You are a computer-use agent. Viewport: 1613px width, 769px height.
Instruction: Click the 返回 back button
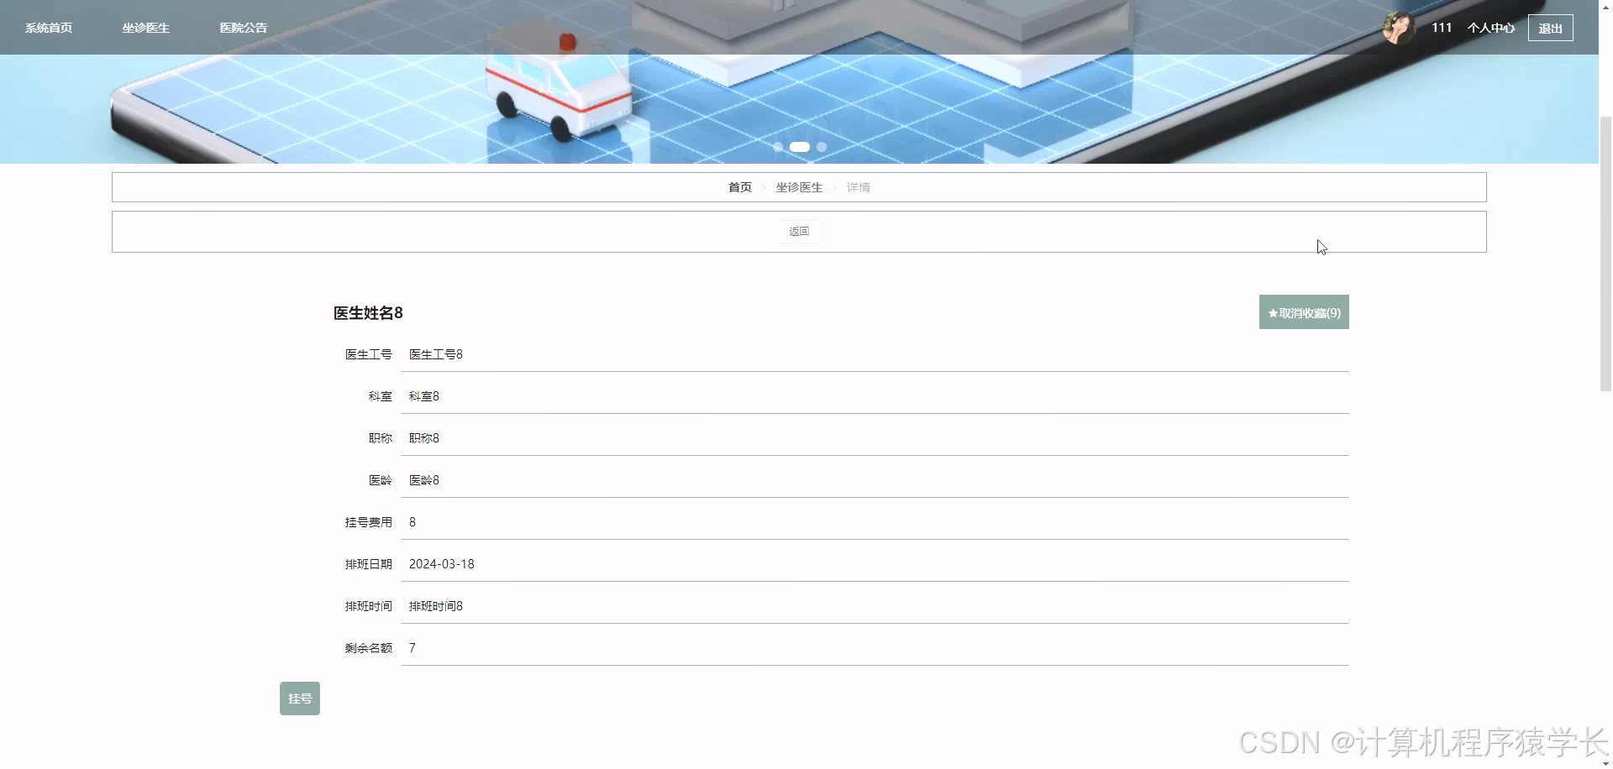pyautogui.click(x=799, y=231)
